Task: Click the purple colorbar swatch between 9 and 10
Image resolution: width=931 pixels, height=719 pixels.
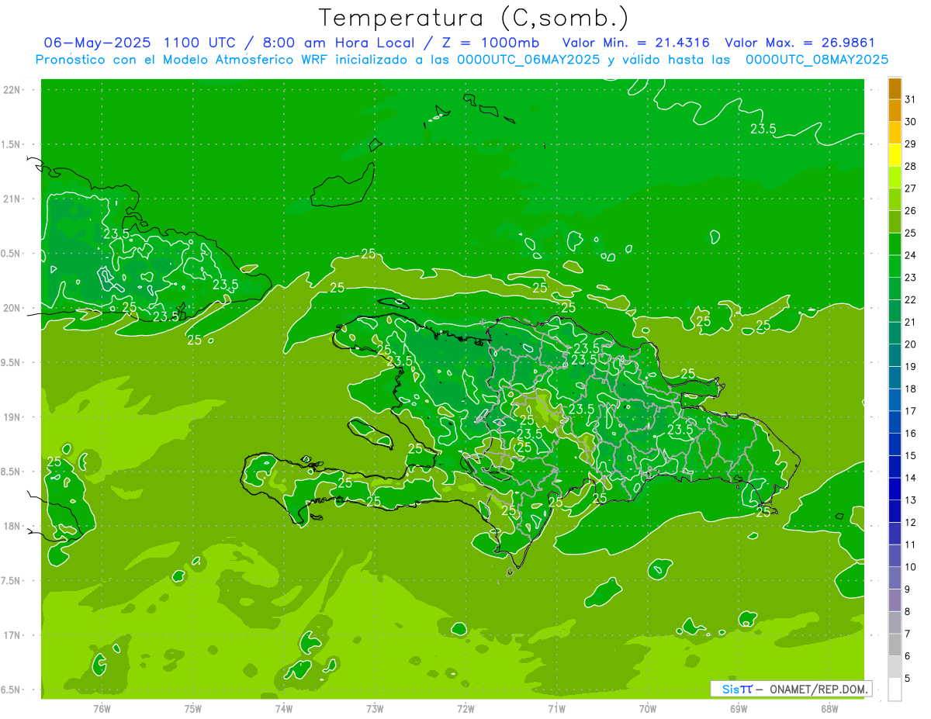Action: [895, 579]
